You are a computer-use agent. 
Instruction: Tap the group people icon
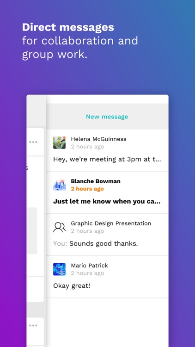point(59,227)
